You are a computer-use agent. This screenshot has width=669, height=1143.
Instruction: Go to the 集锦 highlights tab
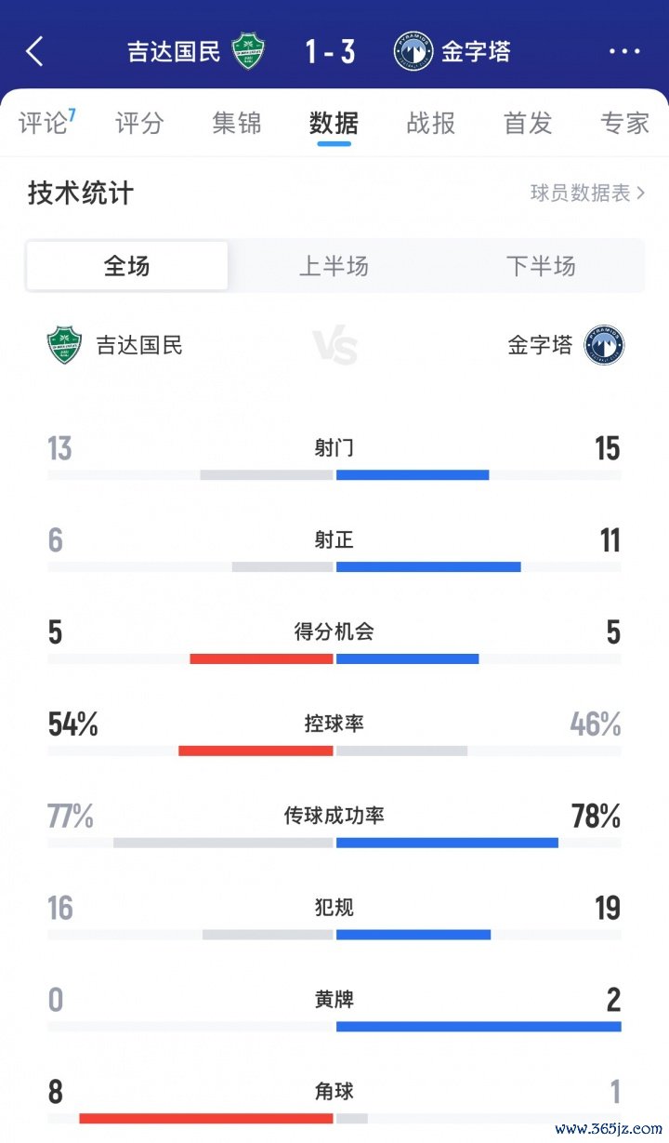tap(237, 123)
